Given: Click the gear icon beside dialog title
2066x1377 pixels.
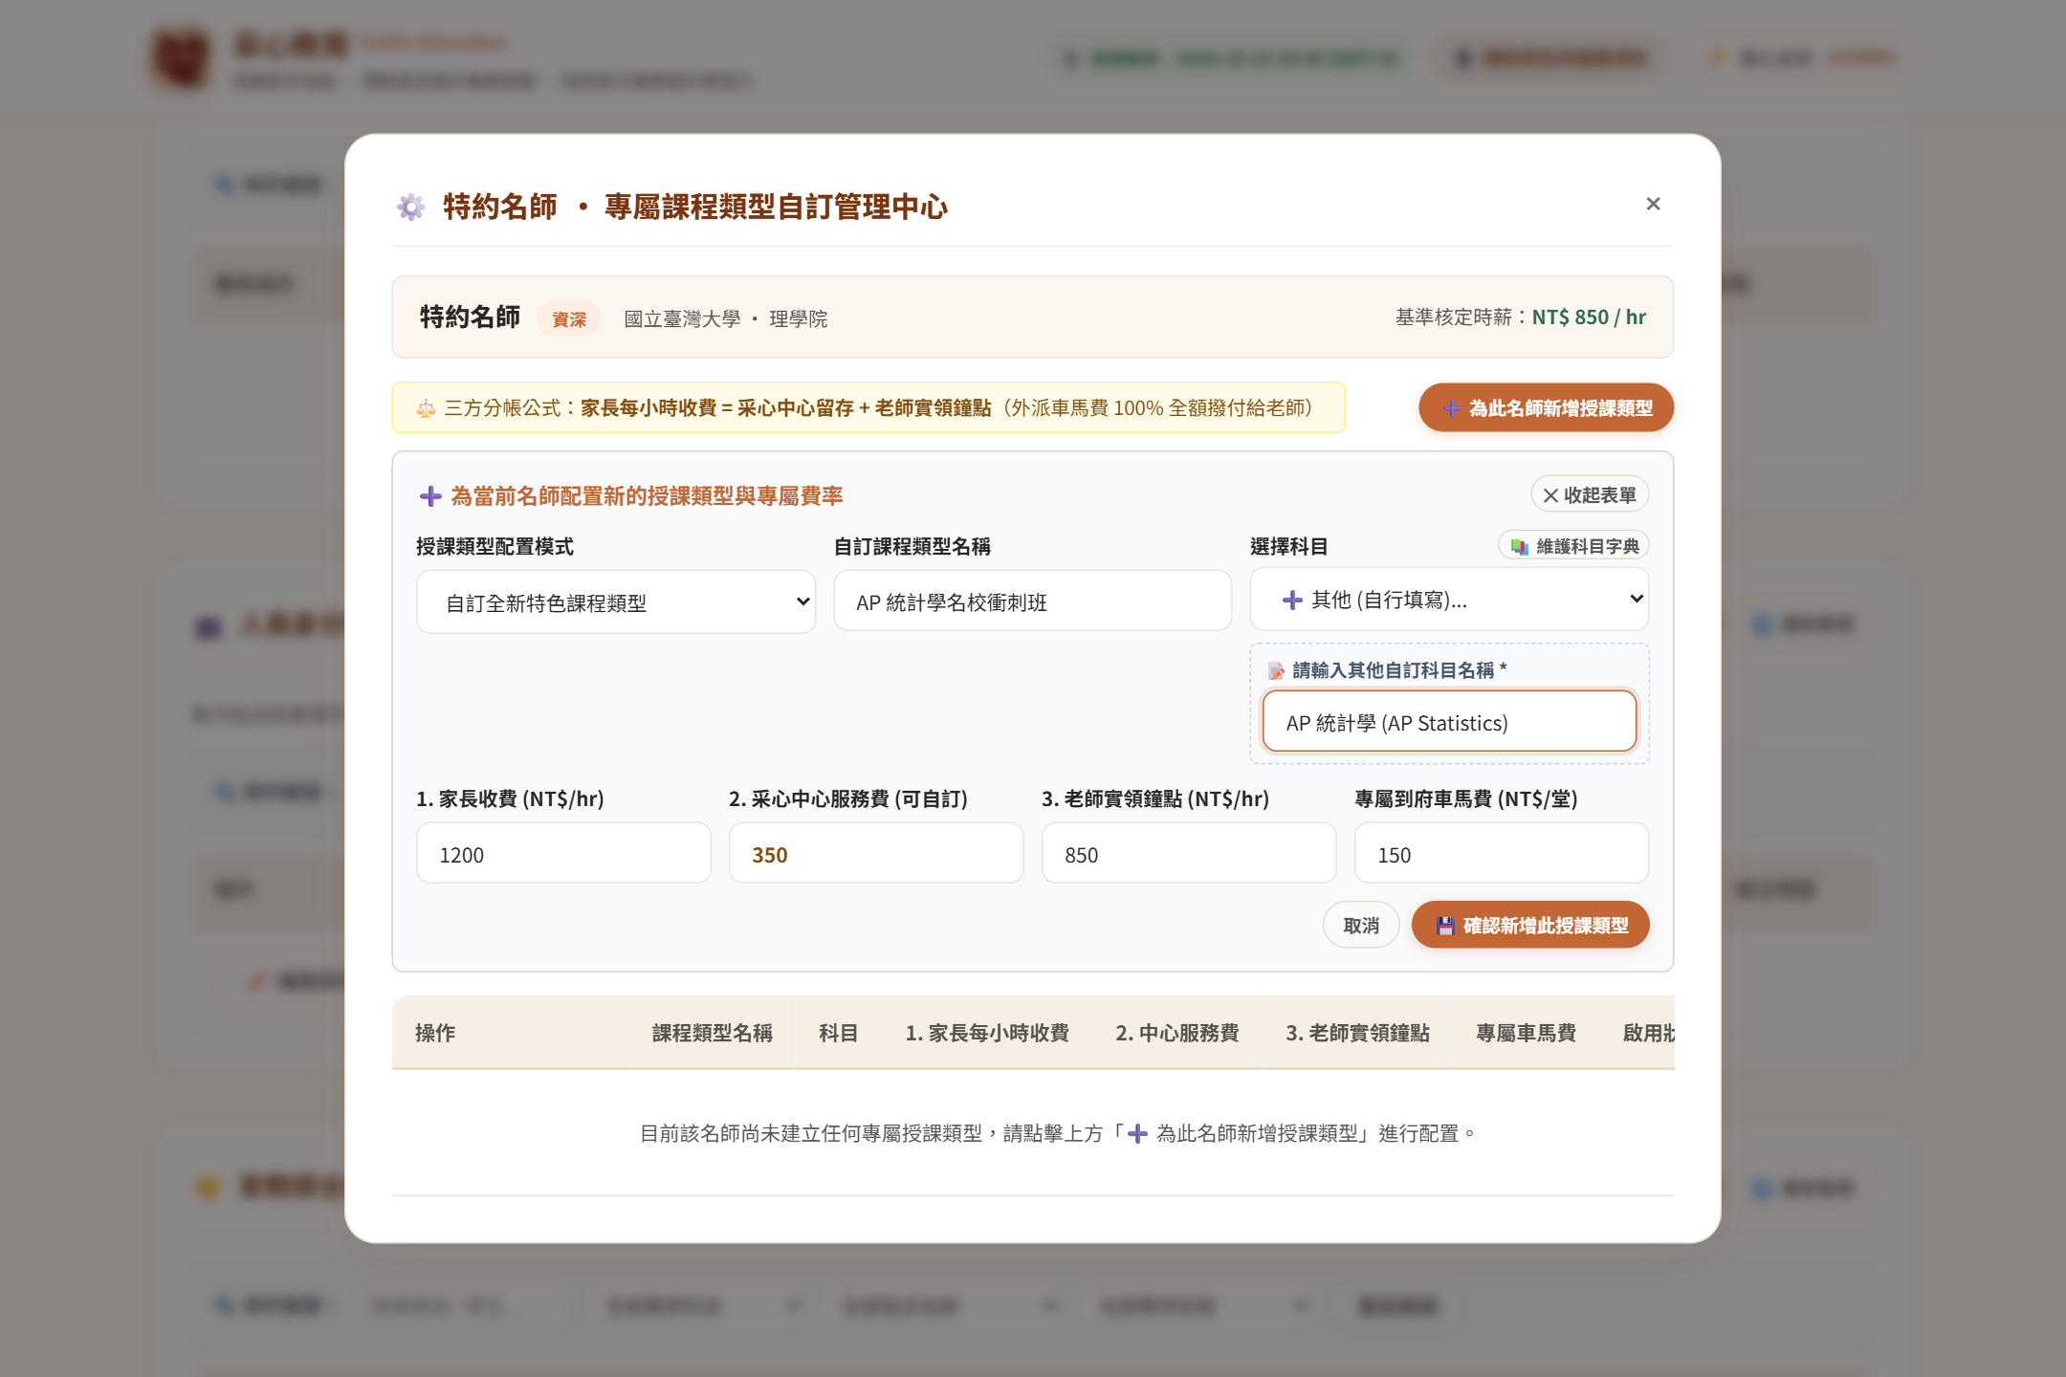Looking at the screenshot, I should coord(411,207).
